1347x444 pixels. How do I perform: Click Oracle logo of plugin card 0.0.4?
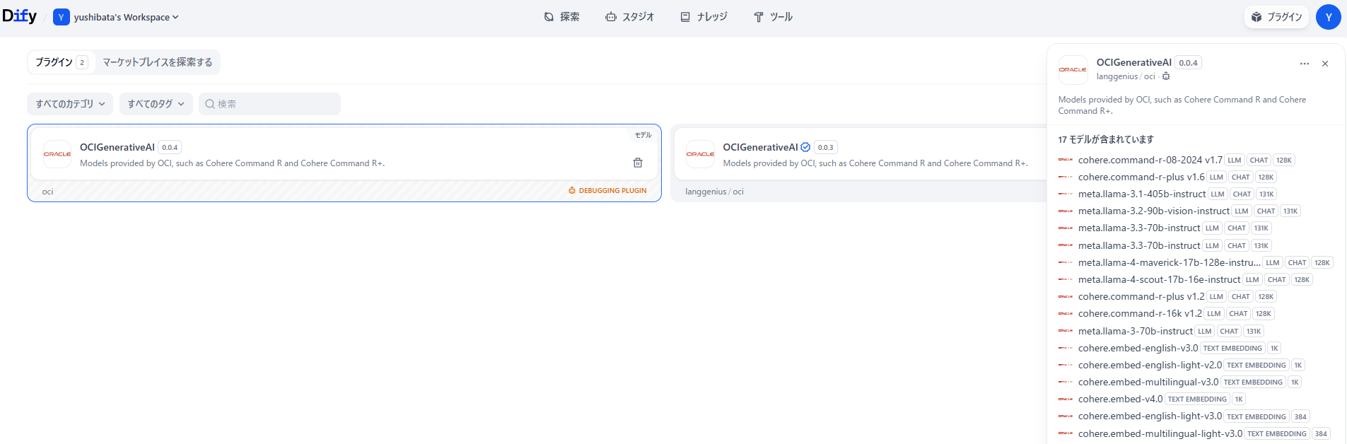(57, 154)
